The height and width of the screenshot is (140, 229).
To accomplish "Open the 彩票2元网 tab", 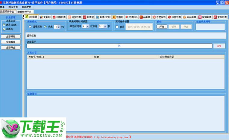I will coord(104,17).
